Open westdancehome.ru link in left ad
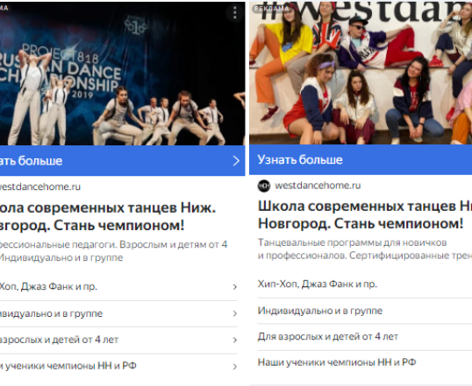The width and height of the screenshot is (472, 386). (x=40, y=186)
